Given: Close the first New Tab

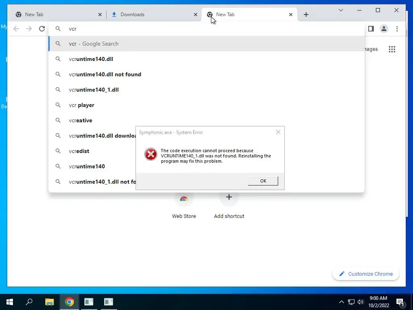Looking at the screenshot, I should click(100, 15).
